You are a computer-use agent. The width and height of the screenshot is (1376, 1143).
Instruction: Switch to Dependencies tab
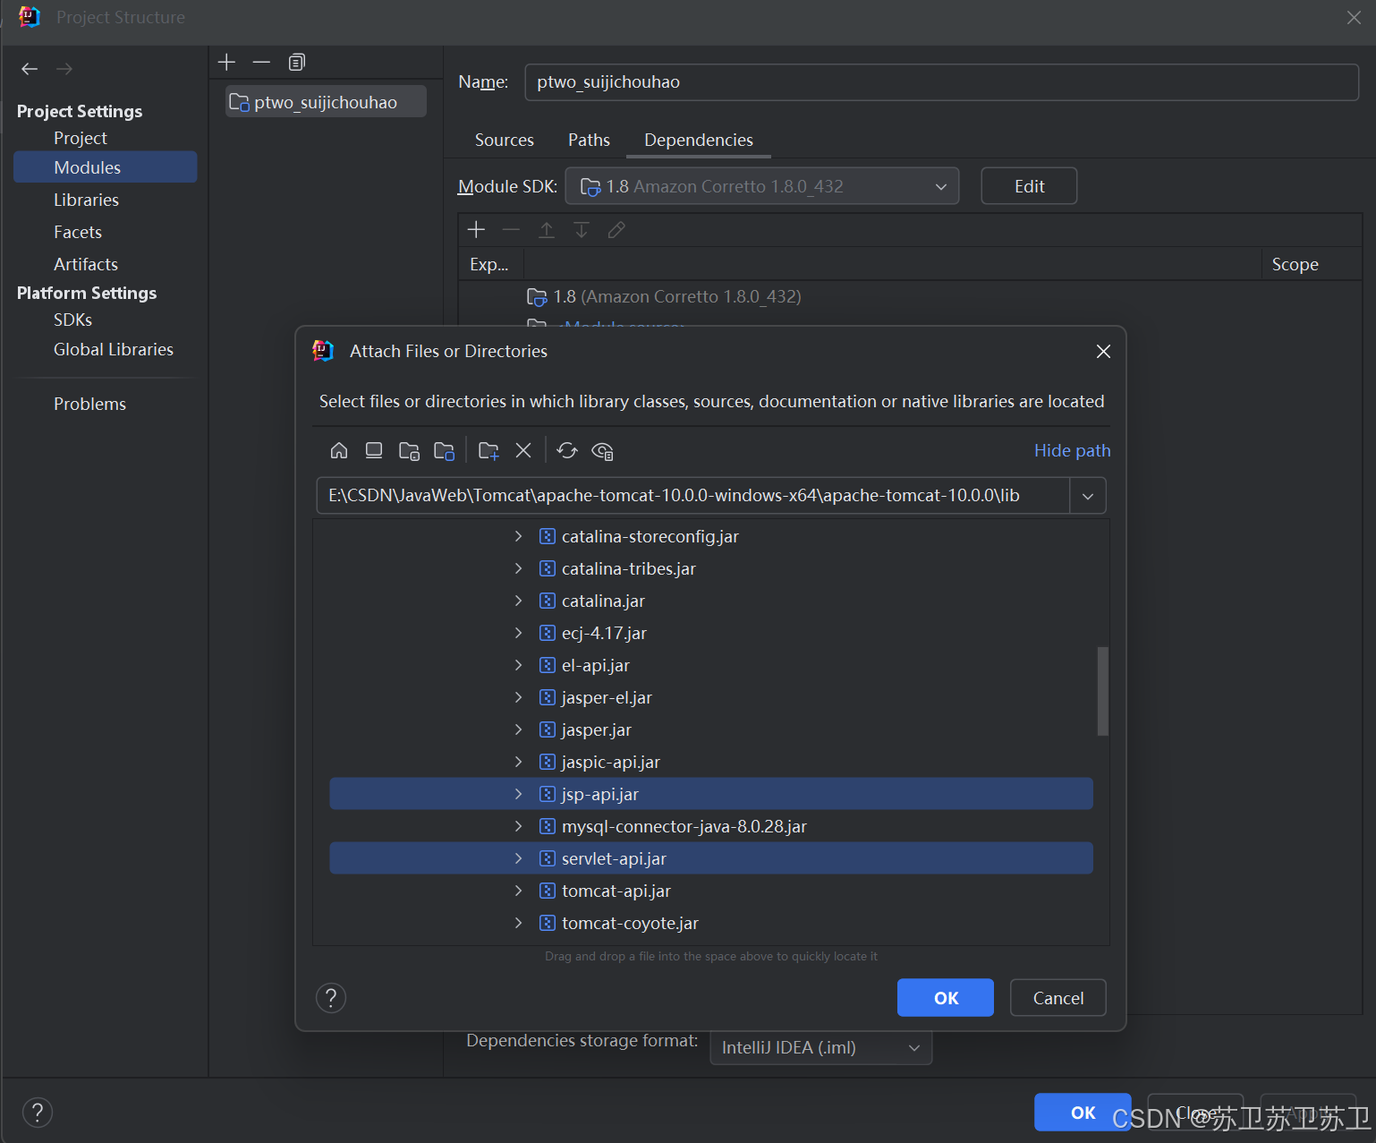pos(699,140)
